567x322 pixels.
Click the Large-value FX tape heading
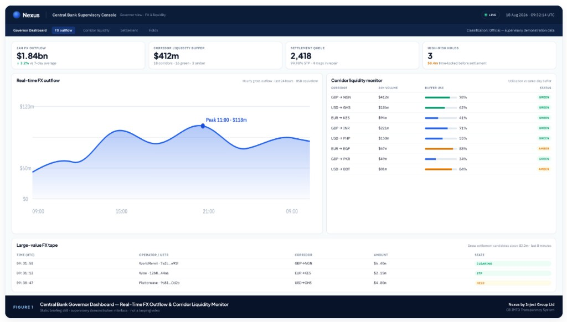[37, 246]
